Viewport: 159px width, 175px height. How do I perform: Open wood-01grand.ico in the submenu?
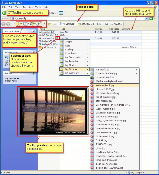[114, 78]
